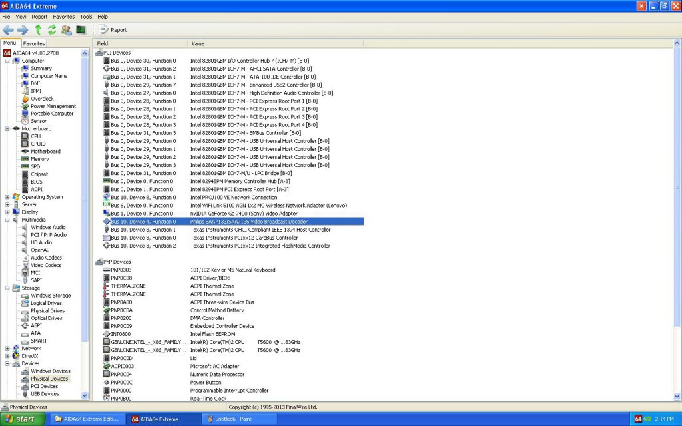Select Physical Devices in the tree

click(49, 379)
